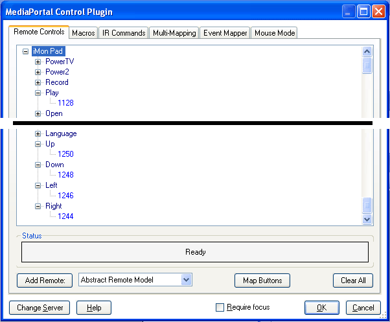Image resolution: width=390 pixels, height=322 pixels.
Task: Click the Clear All button
Action: [353, 281]
